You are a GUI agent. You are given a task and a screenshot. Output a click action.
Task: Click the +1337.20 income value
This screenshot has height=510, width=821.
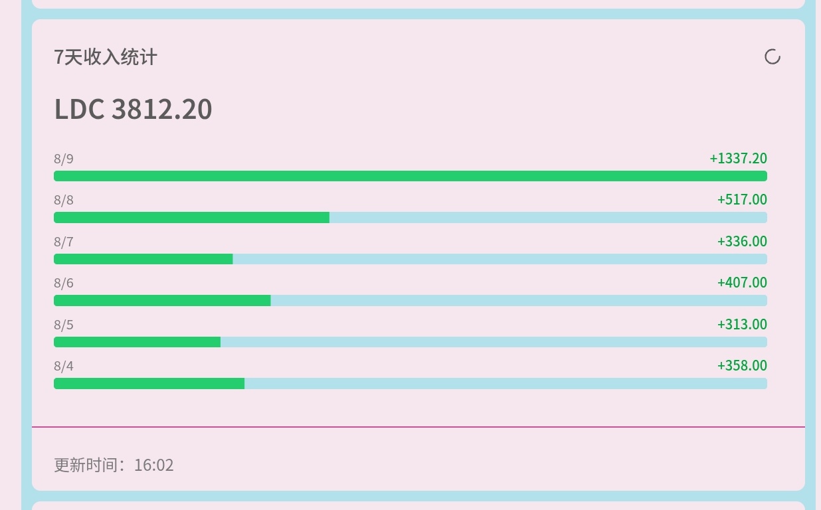coord(738,158)
